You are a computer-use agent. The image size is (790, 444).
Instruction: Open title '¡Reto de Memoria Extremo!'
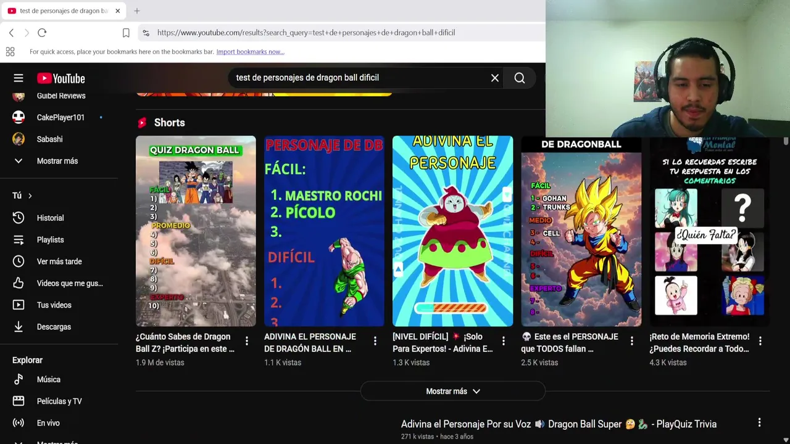point(699,343)
